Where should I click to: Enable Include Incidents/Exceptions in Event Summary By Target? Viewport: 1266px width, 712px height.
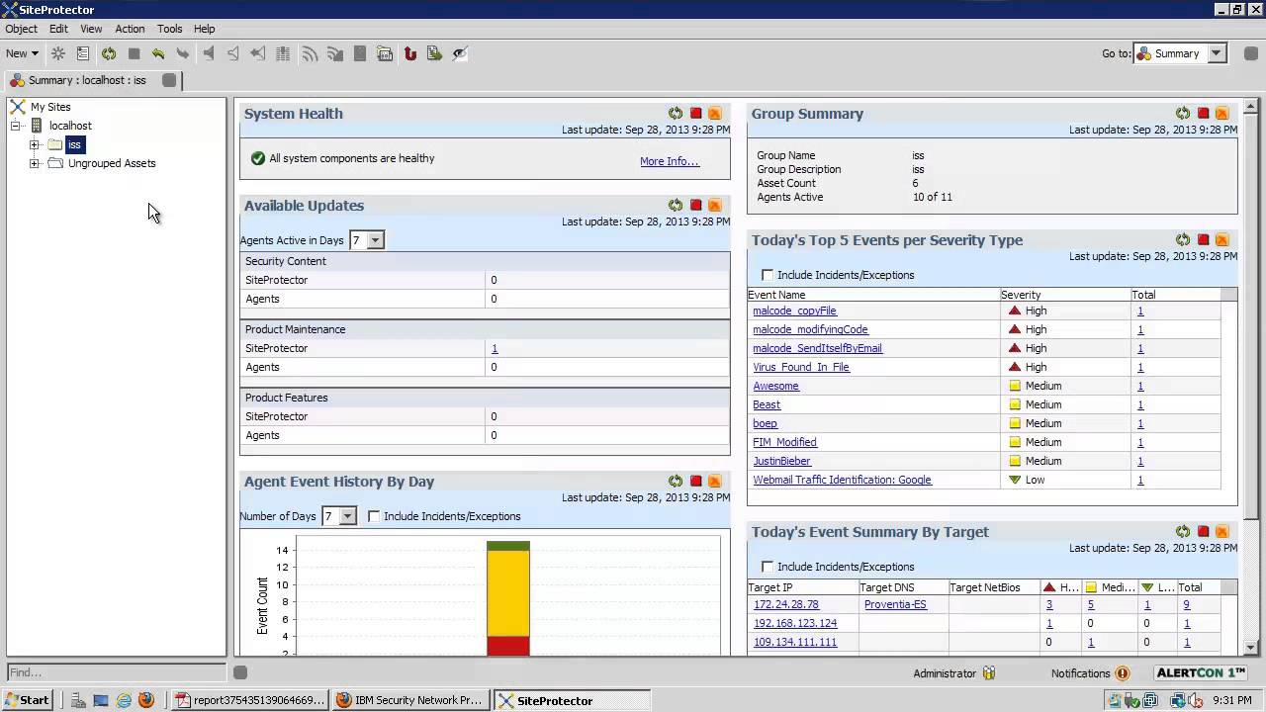tap(768, 567)
